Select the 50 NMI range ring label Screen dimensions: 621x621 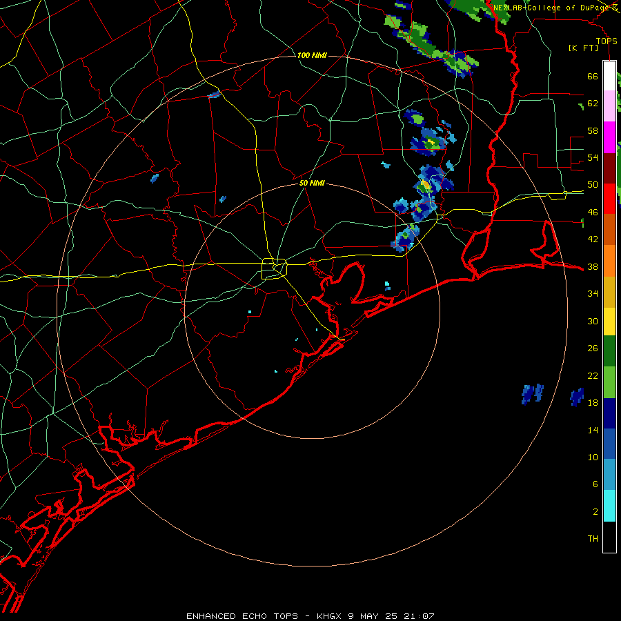point(312,183)
